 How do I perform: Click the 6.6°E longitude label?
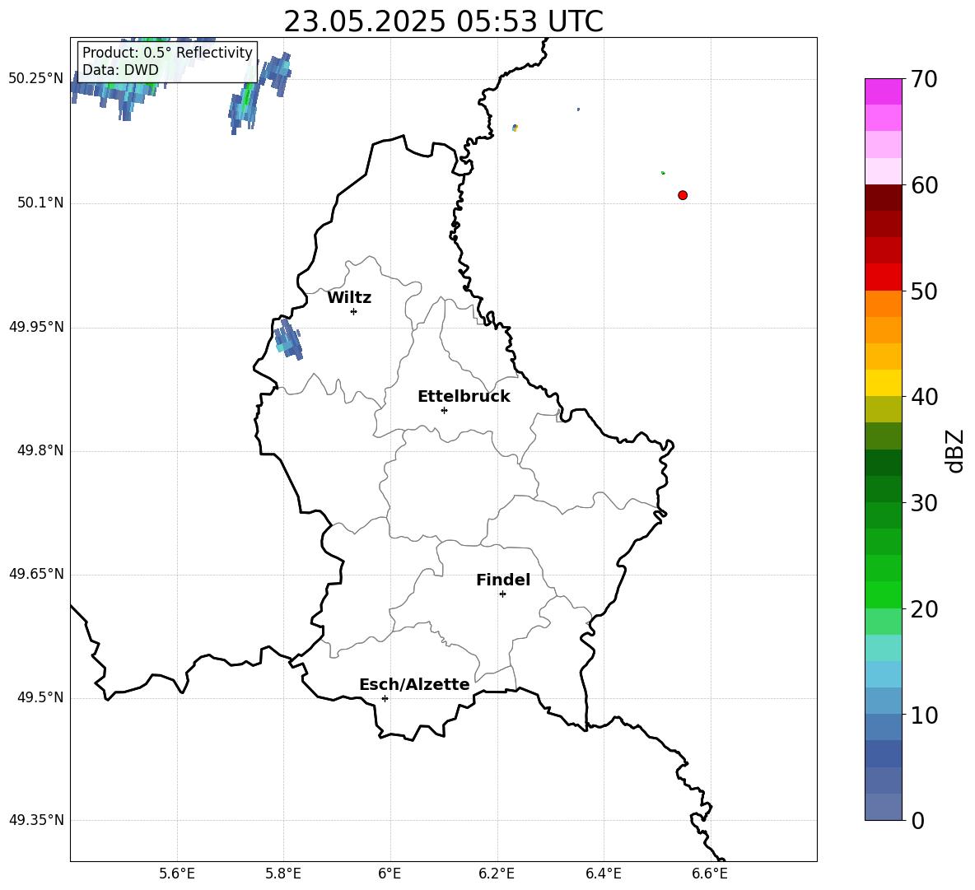click(x=710, y=874)
